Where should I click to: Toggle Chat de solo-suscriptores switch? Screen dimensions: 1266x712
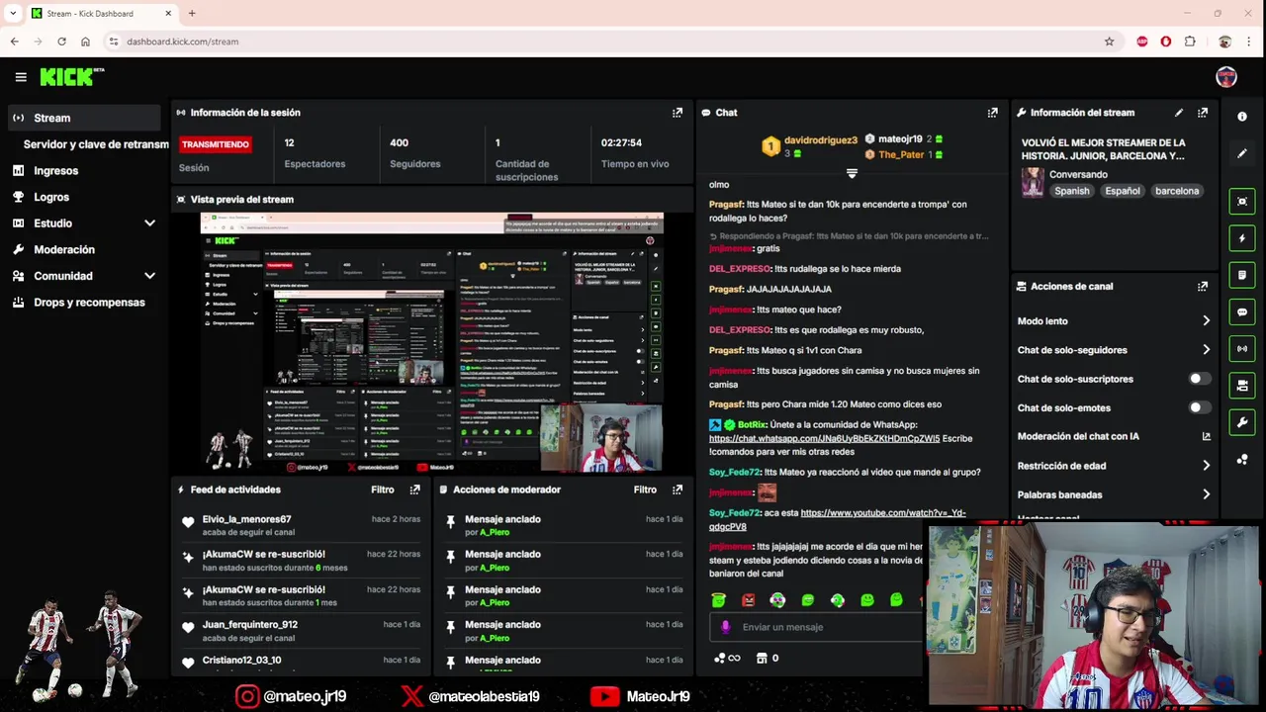pos(1199,379)
